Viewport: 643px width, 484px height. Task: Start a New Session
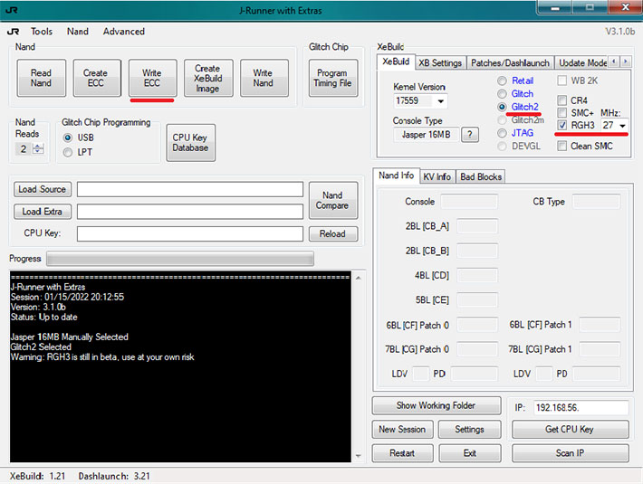click(402, 429)
